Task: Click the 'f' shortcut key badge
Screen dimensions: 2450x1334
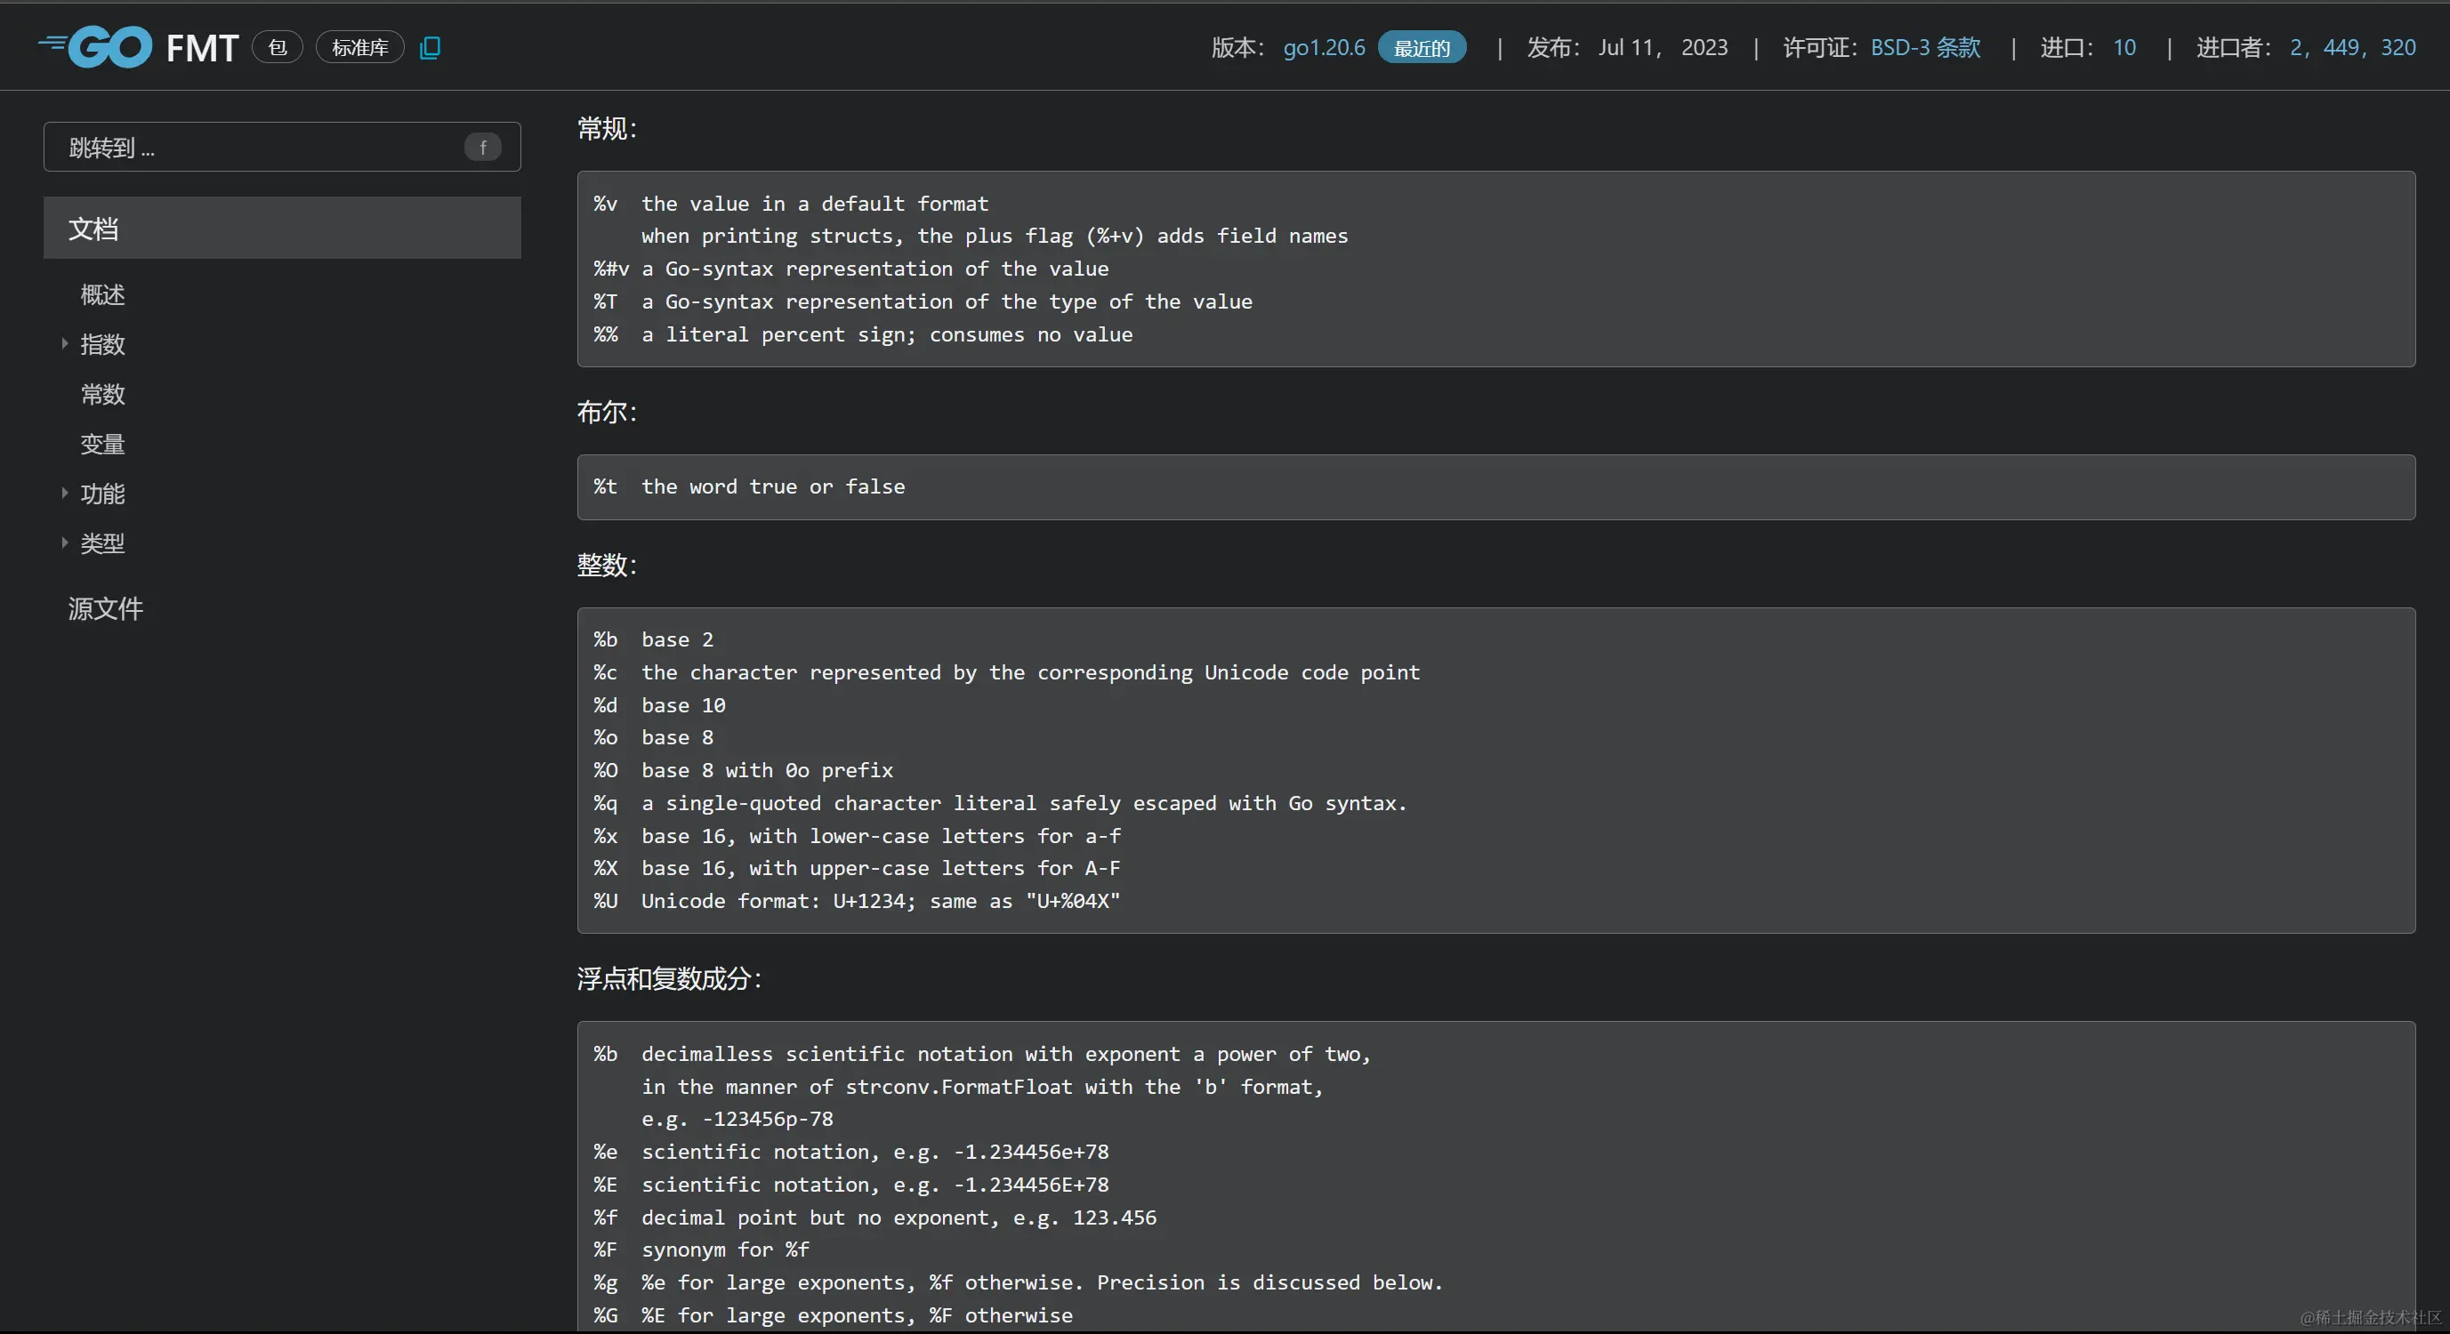Action: (x=482, y=148)
